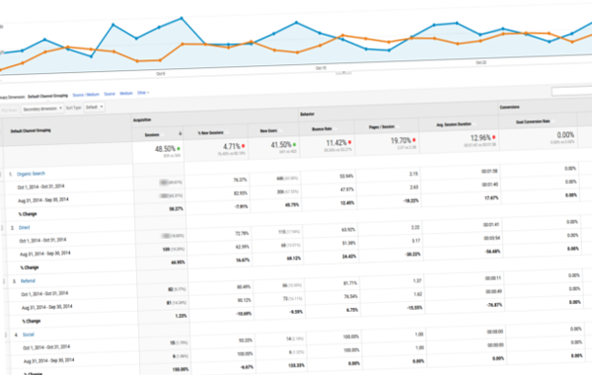This screenshot has height=375, width=592.
Task: Click the Acquisition group header
Action: tap(142, 119)
